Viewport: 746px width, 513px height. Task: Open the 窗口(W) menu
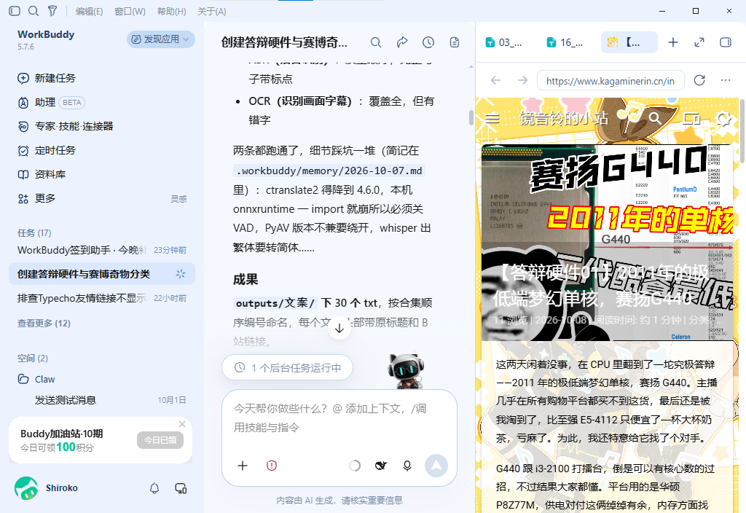[x=130, y=12]
